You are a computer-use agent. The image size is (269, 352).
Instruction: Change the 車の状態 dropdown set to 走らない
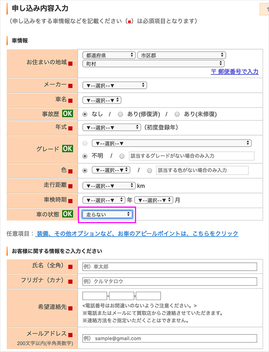[107, 214]
